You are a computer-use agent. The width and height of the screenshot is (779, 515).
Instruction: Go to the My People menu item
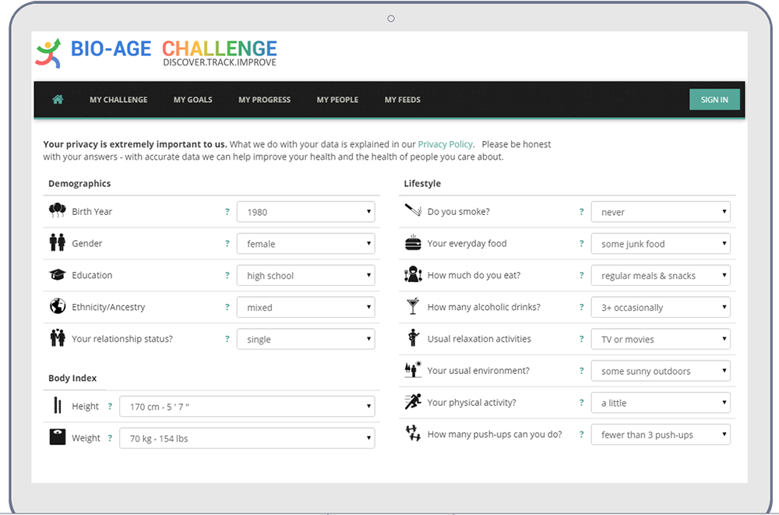click(x=337, y=100)
